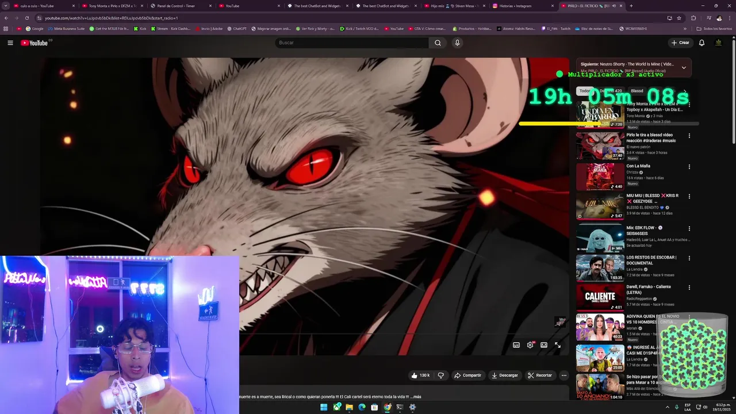The height and width of the screenshot is (414, 736).
Task: Open options for Pirlo le tira a blessd video
Action: (689, 136)
